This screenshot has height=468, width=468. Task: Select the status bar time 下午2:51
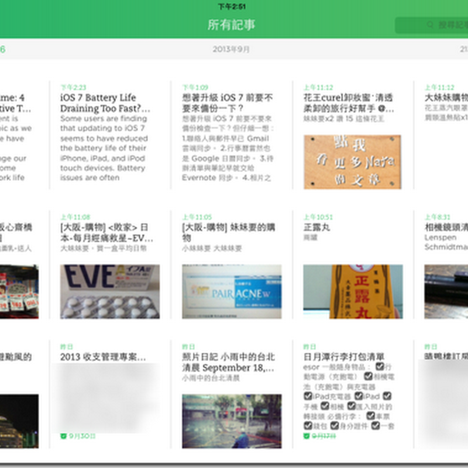coord(232,6)
